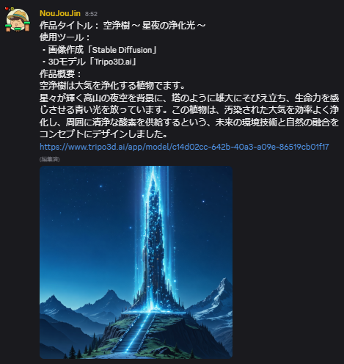This screenshot has height=364, width=344.
Task: Click the line starting 星々が輝く高山
Action: (189, 98)
